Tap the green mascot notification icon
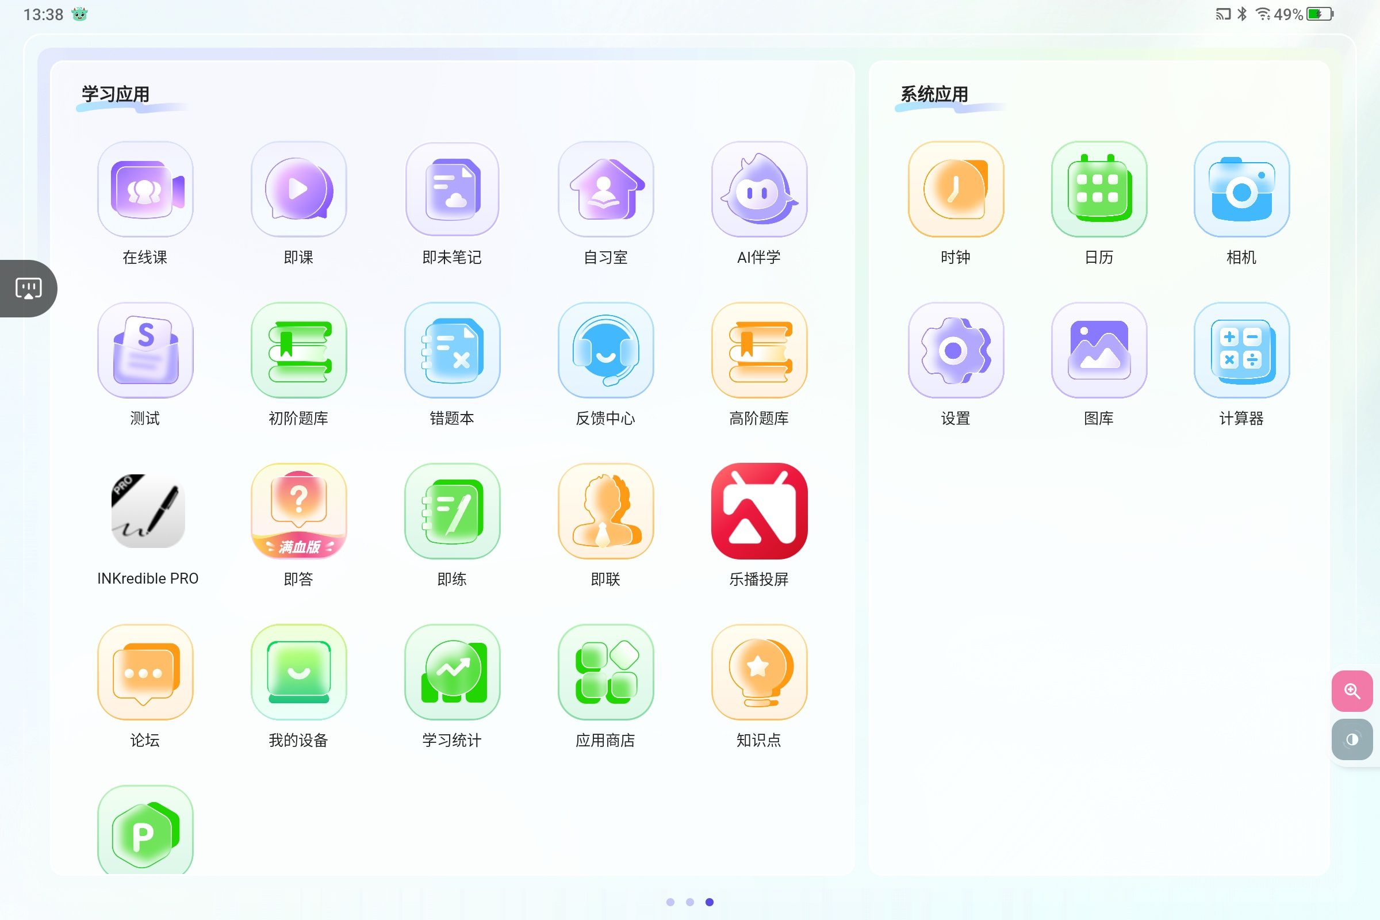This screenshot has height=920, width=1380. 79,14
